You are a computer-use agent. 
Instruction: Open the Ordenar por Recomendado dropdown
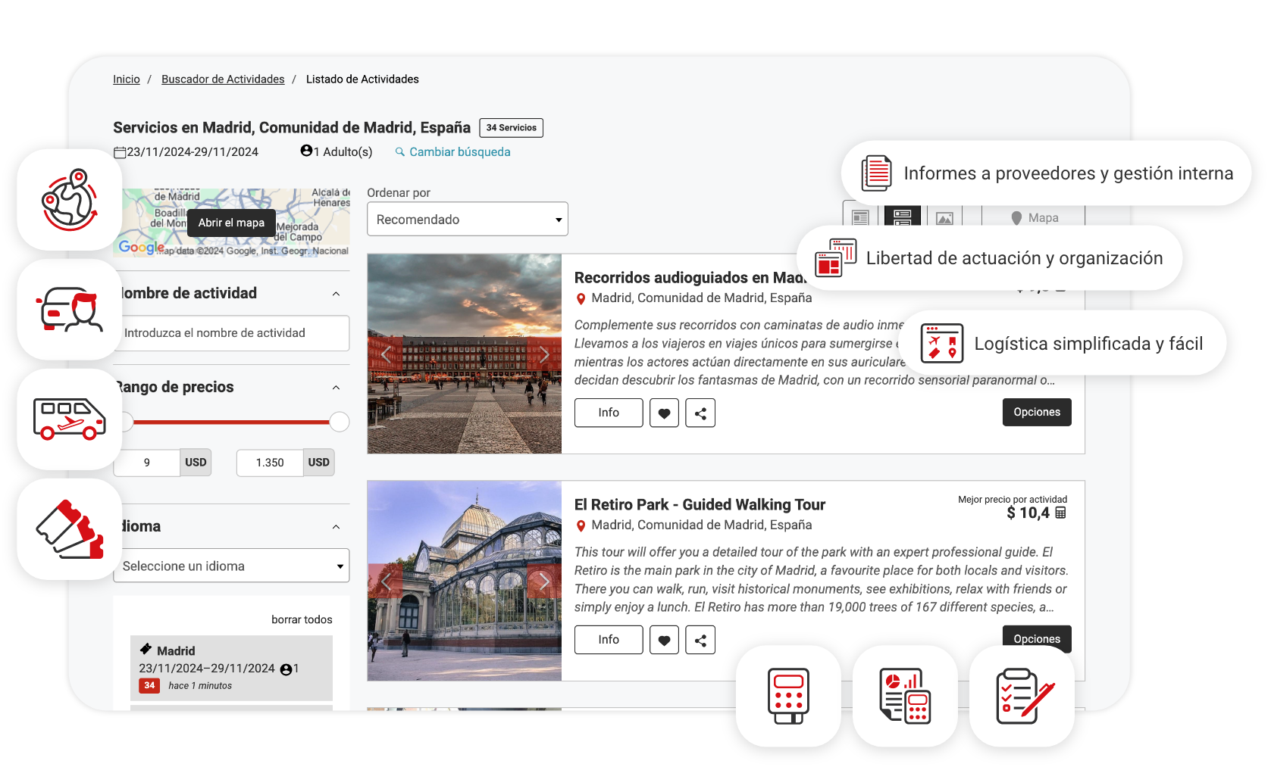pyautogui.click(x=467, y=220)
